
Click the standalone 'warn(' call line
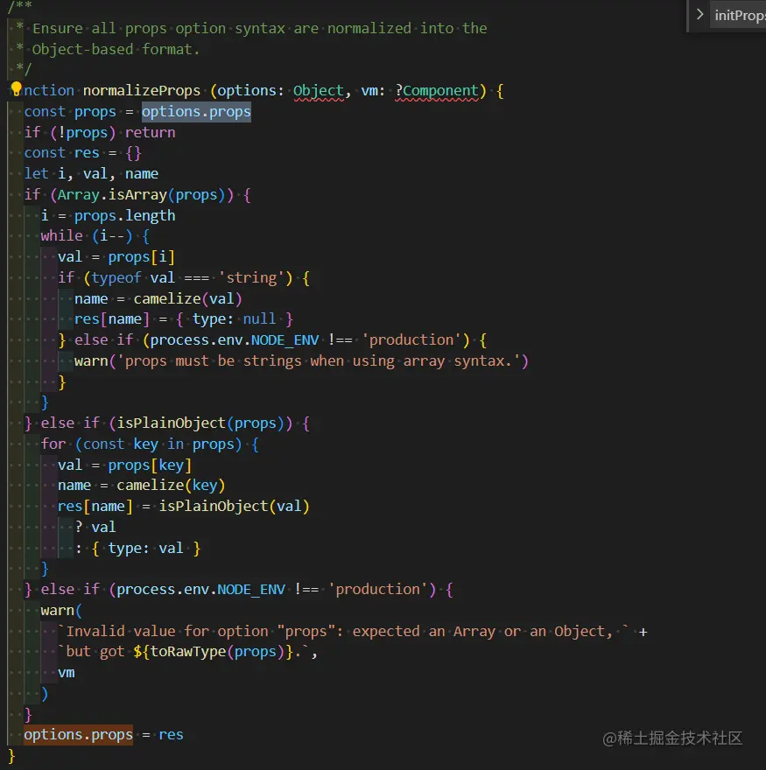coord(61,611)
